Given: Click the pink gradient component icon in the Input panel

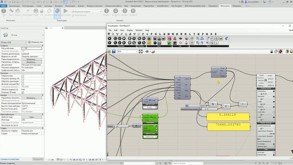Looking at the screenshot, I should tap(169, 38).
